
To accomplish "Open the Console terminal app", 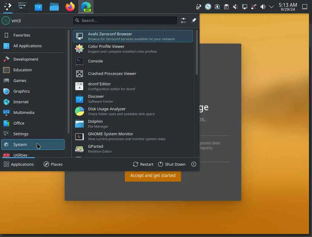I will (x=133, y=61).
